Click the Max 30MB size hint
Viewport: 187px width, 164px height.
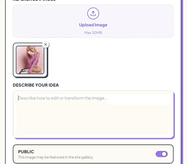click(93, 33)
